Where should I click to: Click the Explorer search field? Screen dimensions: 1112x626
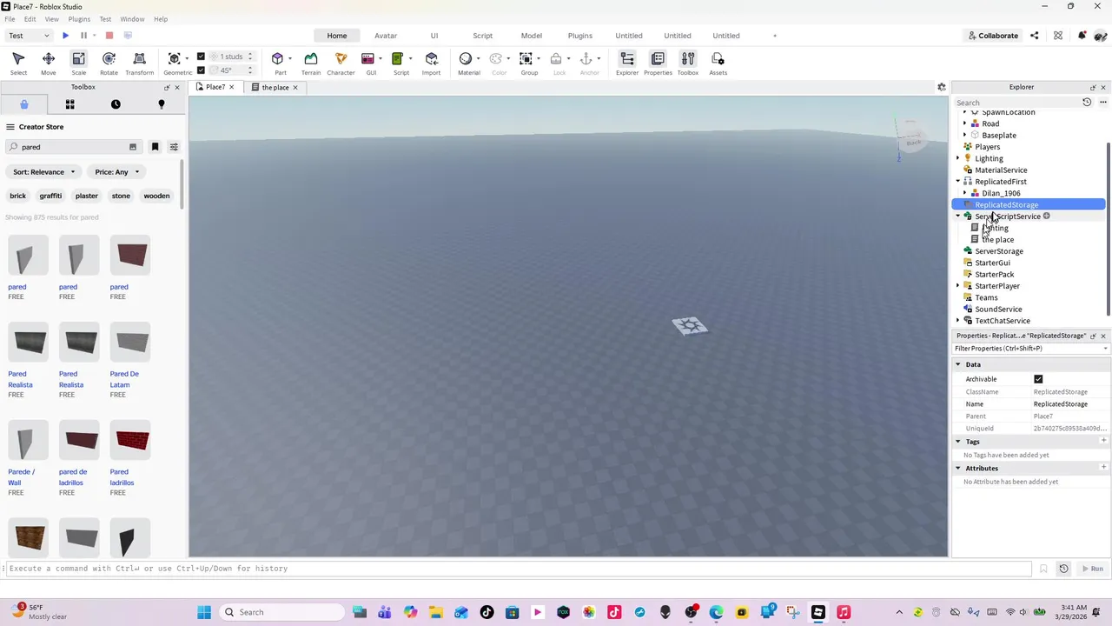tap(1016, 103)
